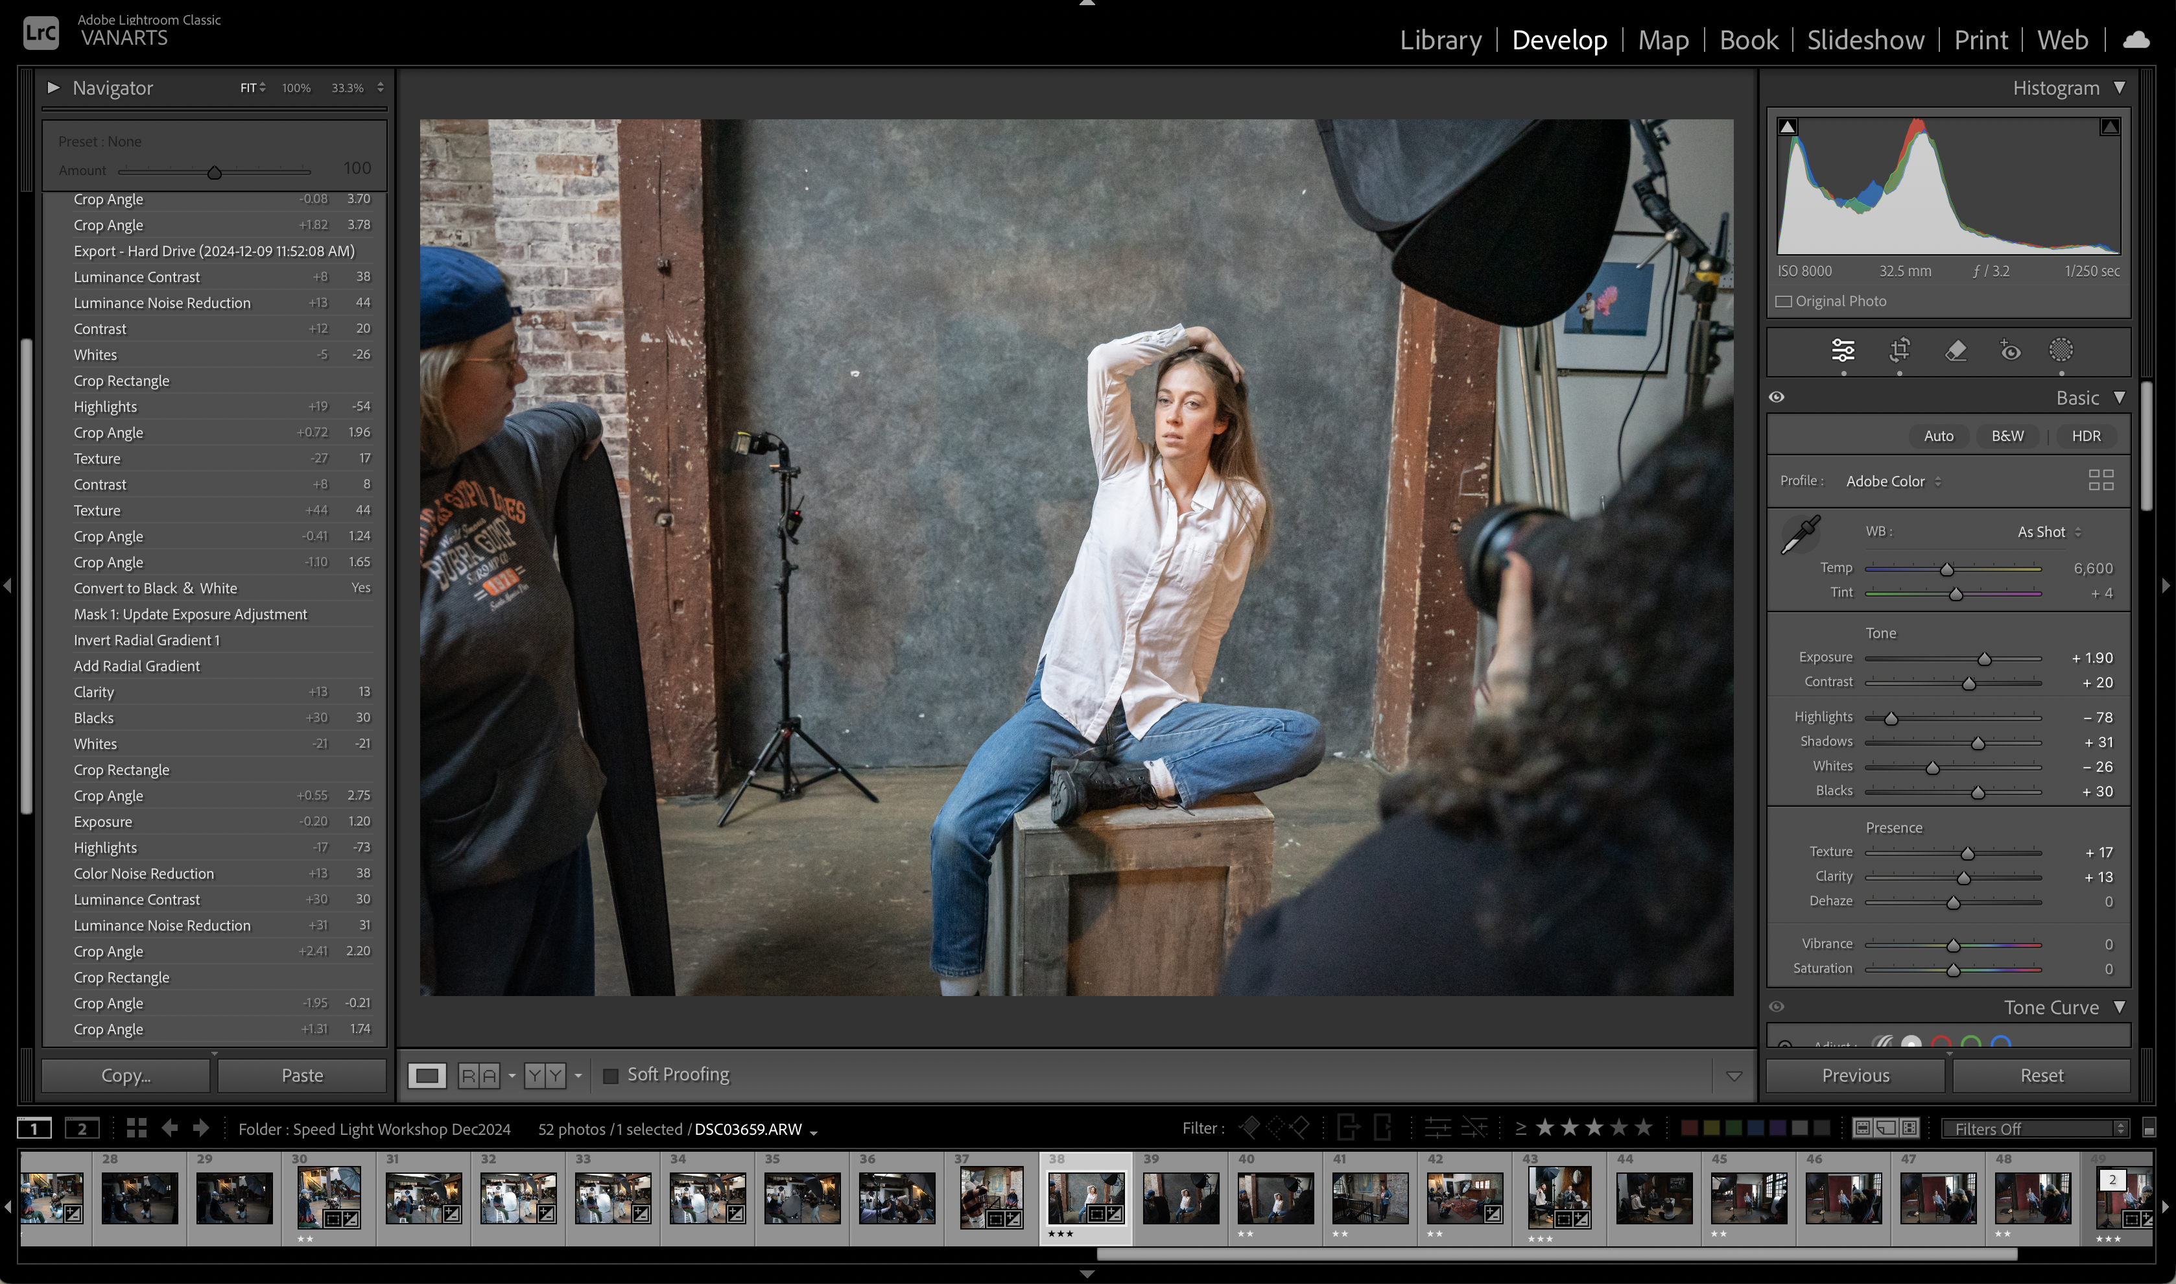2176x1284 pixels.
Task: Open the WB As Shot dropdown
Action: 2049,532
